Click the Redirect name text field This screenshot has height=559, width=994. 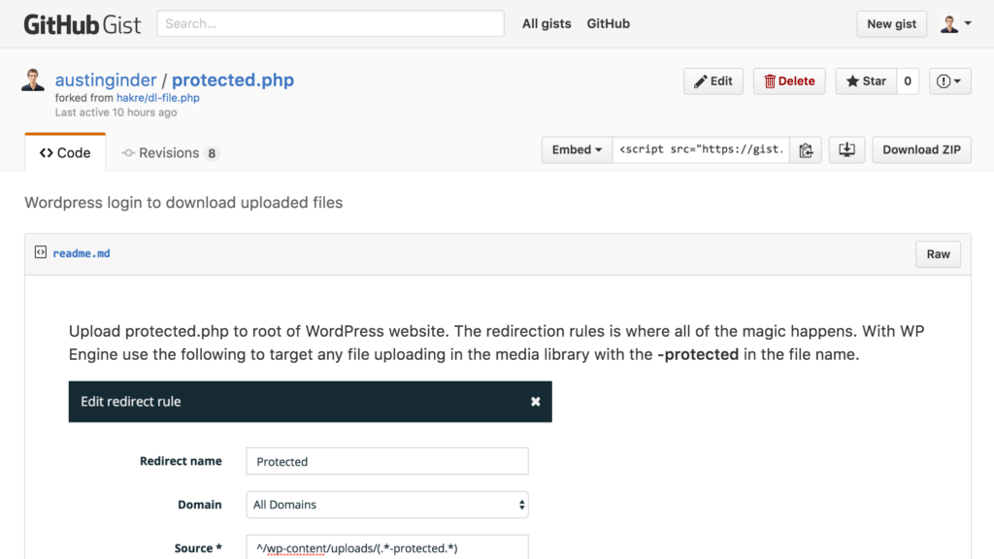[386, 461]
